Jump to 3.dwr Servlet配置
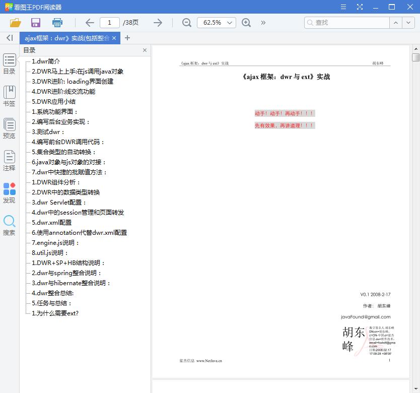The image size is (420, 393). click(x=58, y=203)
